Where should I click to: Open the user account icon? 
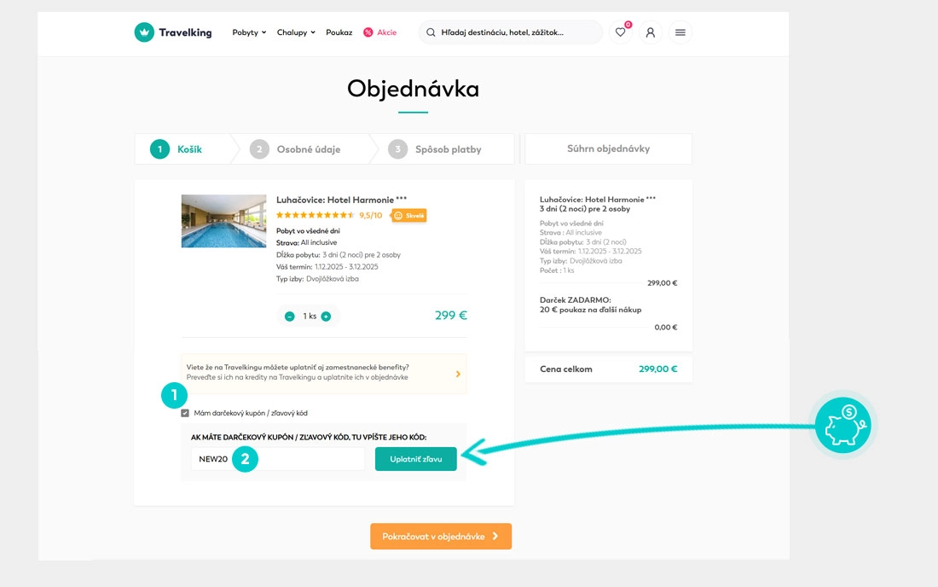coord(651,32)
